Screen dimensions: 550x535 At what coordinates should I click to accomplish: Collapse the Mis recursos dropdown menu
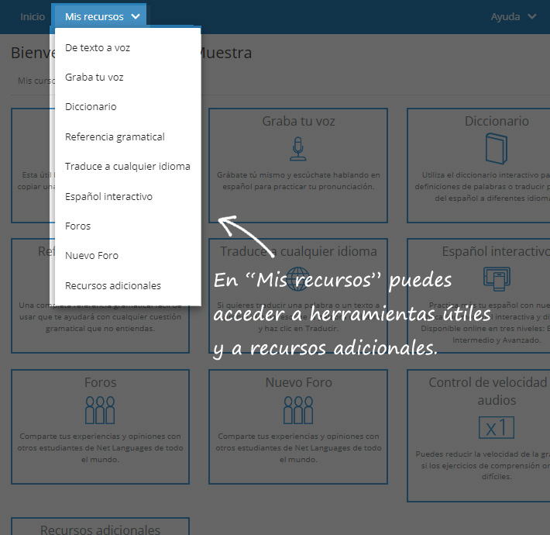[x=99, y=16]
